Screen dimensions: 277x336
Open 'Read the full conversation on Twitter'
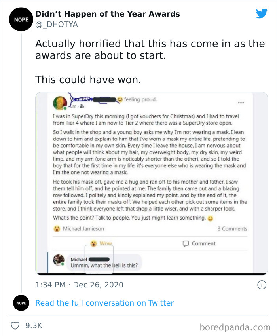click(x=105, y=303)
